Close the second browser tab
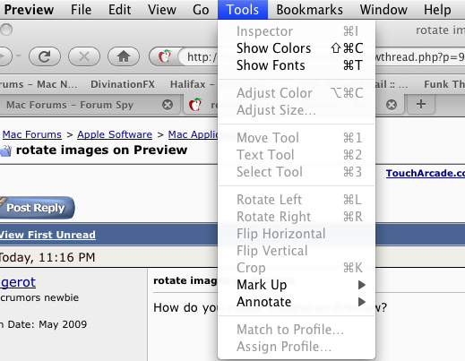The width and height of the screenshot is (465, 361). pos(392,105)
